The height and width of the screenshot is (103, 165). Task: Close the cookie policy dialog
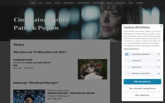point(161,26)
